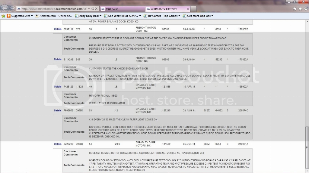Close the WARRANTY HISTORY tab
Image resolution: width=309 pixels, height=173 pixels.
(x=188, y=9)
